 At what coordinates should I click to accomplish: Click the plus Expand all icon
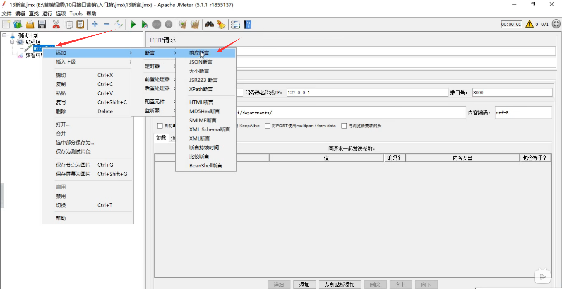95,24
